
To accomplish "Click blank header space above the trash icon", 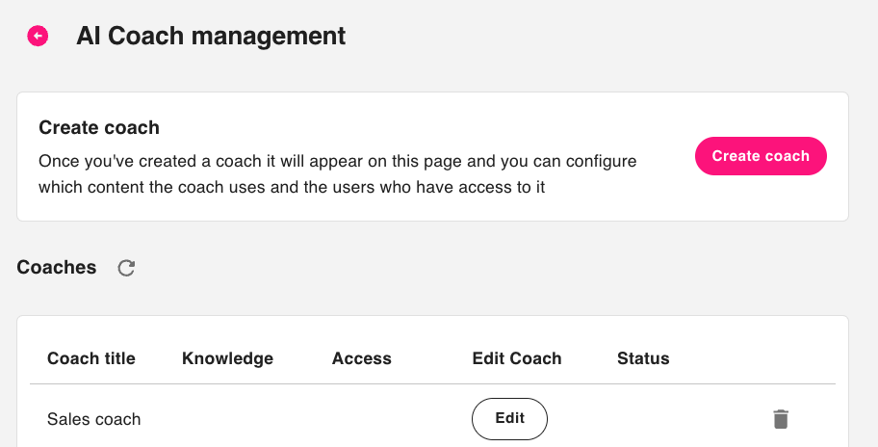I will click(x=781, y=358).
